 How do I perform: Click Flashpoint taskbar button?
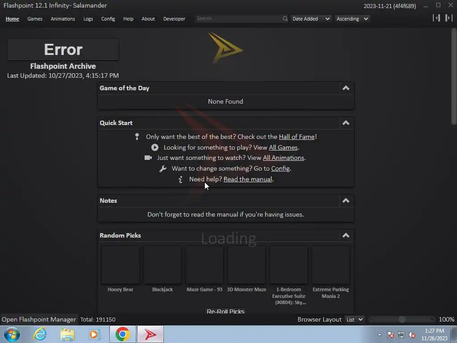(150, 334)
